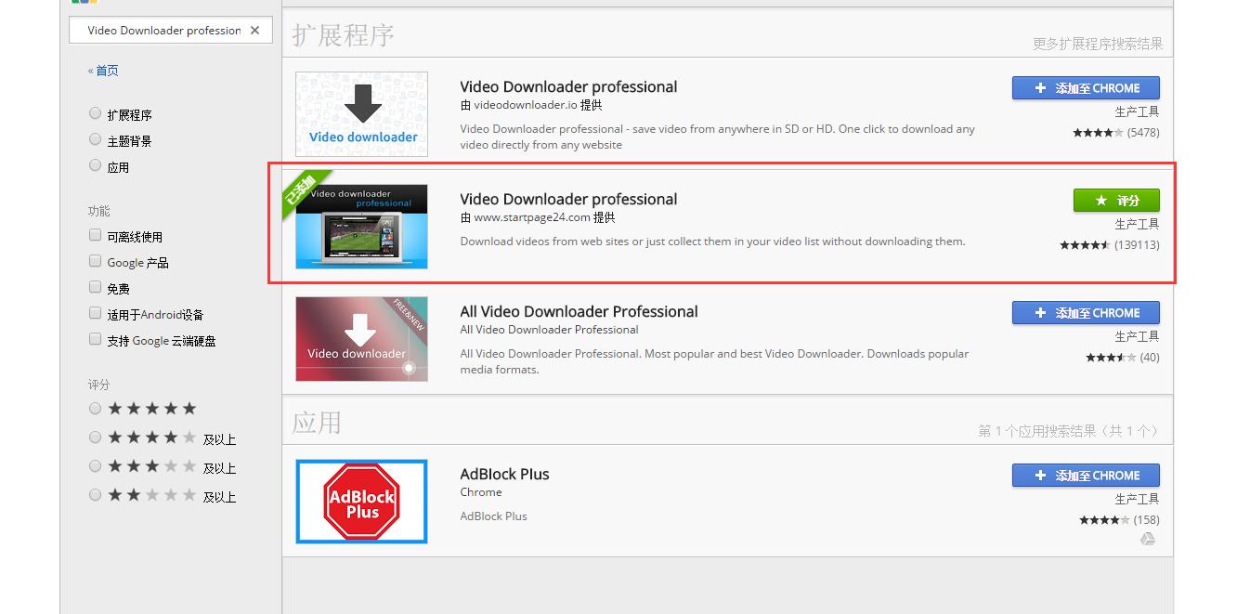
Task: Select the 应用 radio filter
Action: coord(95,165)
